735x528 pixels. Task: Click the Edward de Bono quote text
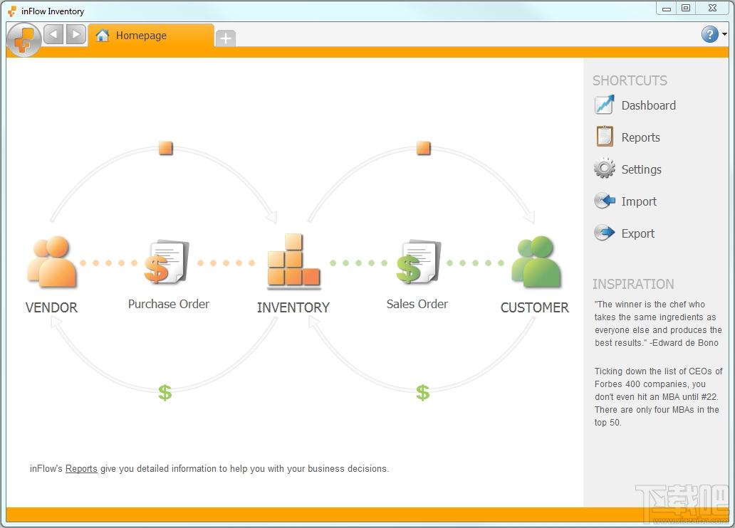pos(658,323)
